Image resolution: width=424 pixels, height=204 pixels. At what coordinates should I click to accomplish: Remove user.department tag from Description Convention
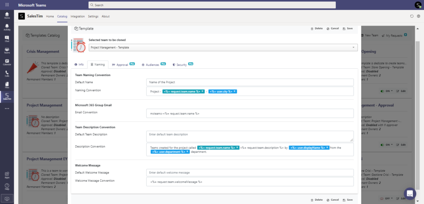click(x=188, y=151)
